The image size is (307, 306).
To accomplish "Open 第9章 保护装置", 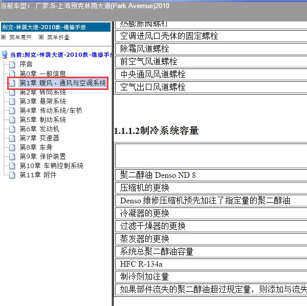I will coord(42,156).
